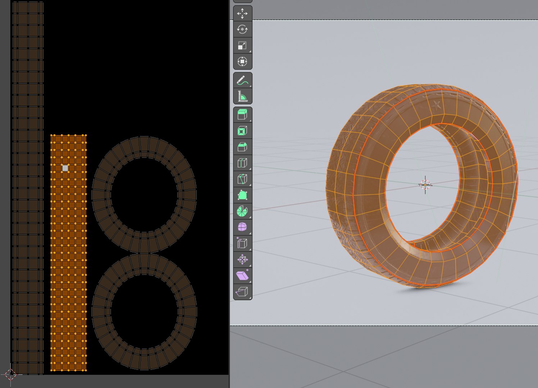
Task: Select the Extrude Region tool
Action: pyautogui.click(x=242, y=115)
